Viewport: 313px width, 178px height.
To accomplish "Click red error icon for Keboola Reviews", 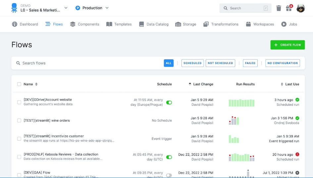I will coord(297,154).
